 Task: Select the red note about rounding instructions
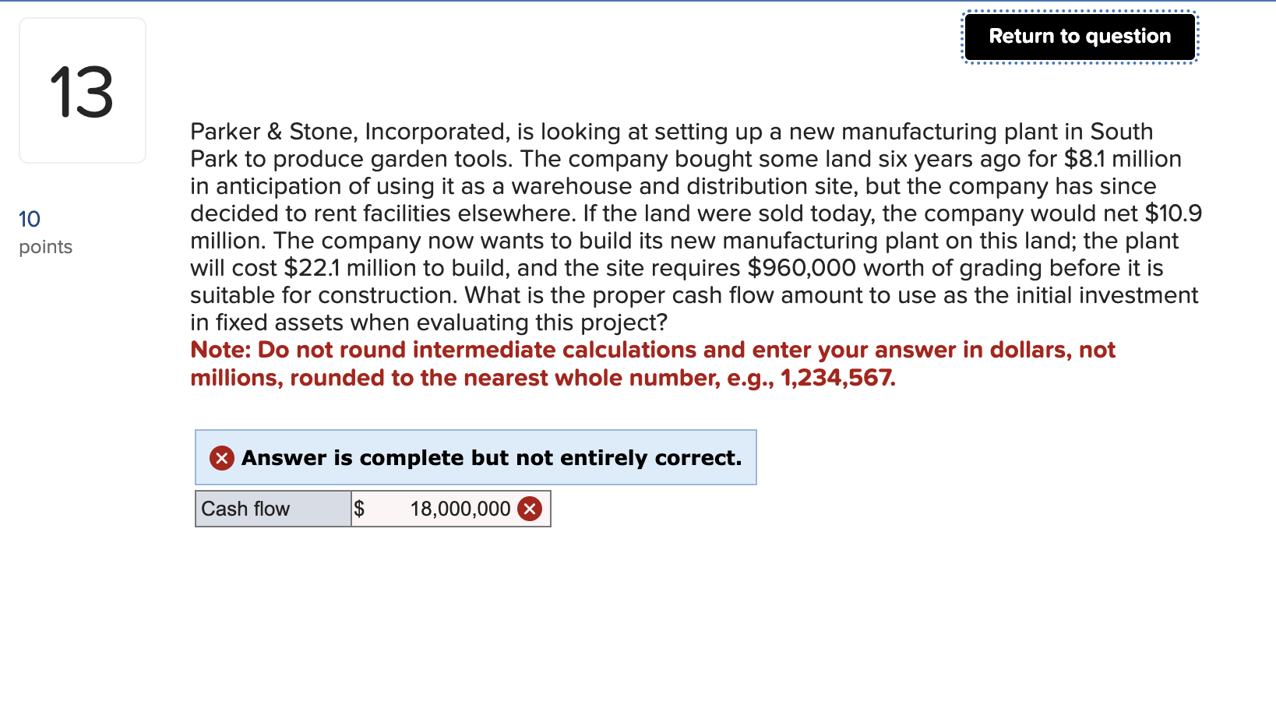coord(653,363)
